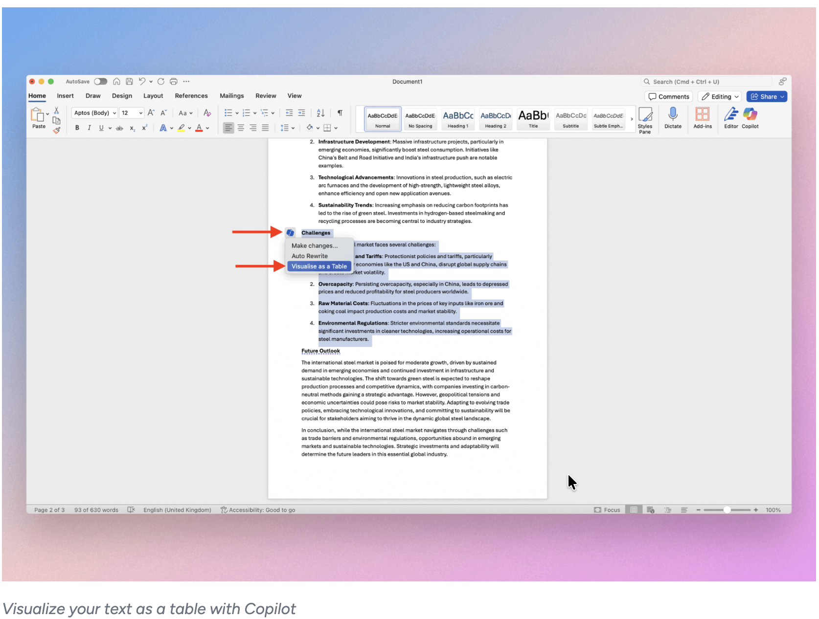The width and height of the screenshot is (819, 619).
Task: Expand the line spacing options
Action: 293,128
